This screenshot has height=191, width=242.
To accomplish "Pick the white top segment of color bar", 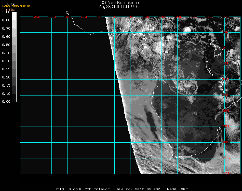I will (14, 16).
